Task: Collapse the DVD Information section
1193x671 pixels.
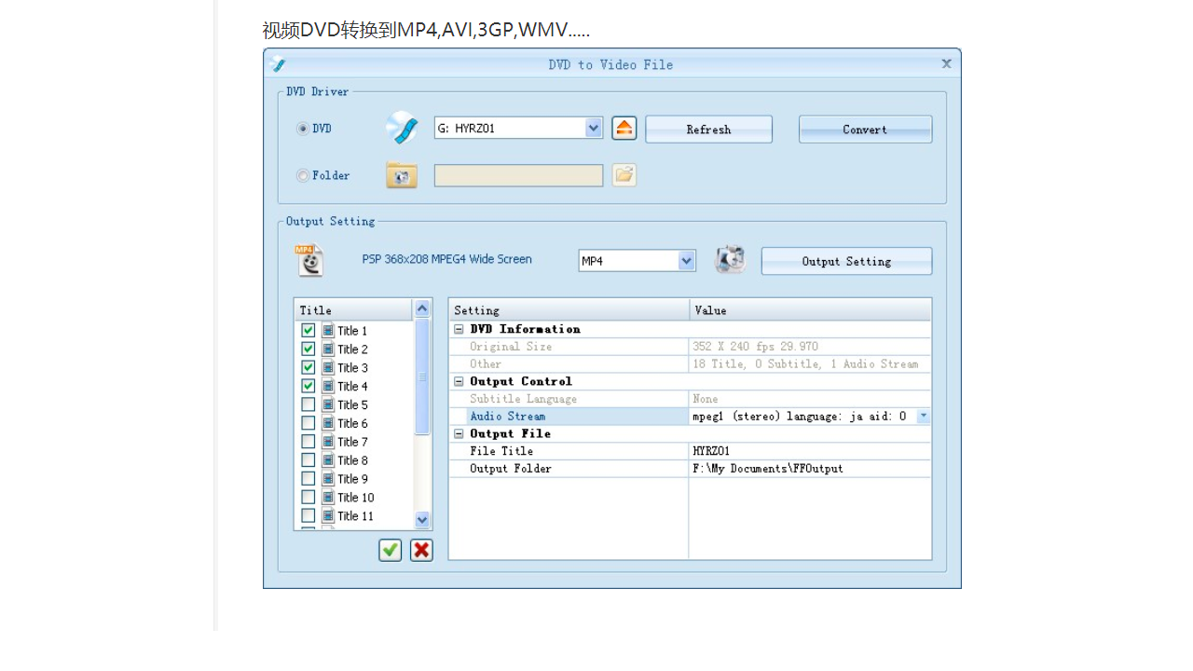Action: point(459,330)
